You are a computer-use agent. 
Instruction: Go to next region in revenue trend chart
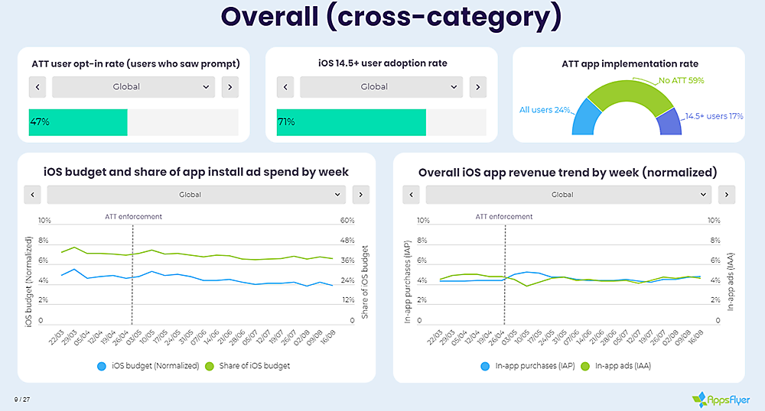pos(727,195)
